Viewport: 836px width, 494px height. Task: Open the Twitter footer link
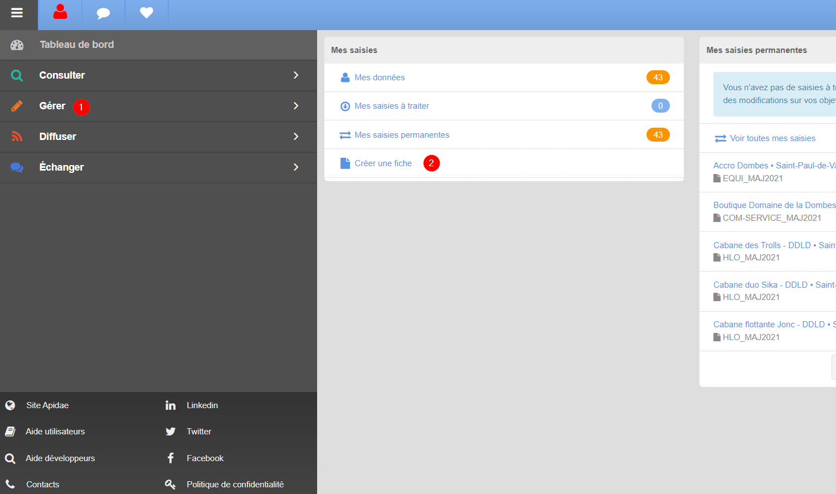coord(199,432)
